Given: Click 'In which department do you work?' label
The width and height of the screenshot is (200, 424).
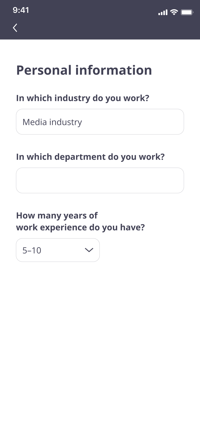Looking at the screenshot, I should pyautogui.click(x=90, y=157).
